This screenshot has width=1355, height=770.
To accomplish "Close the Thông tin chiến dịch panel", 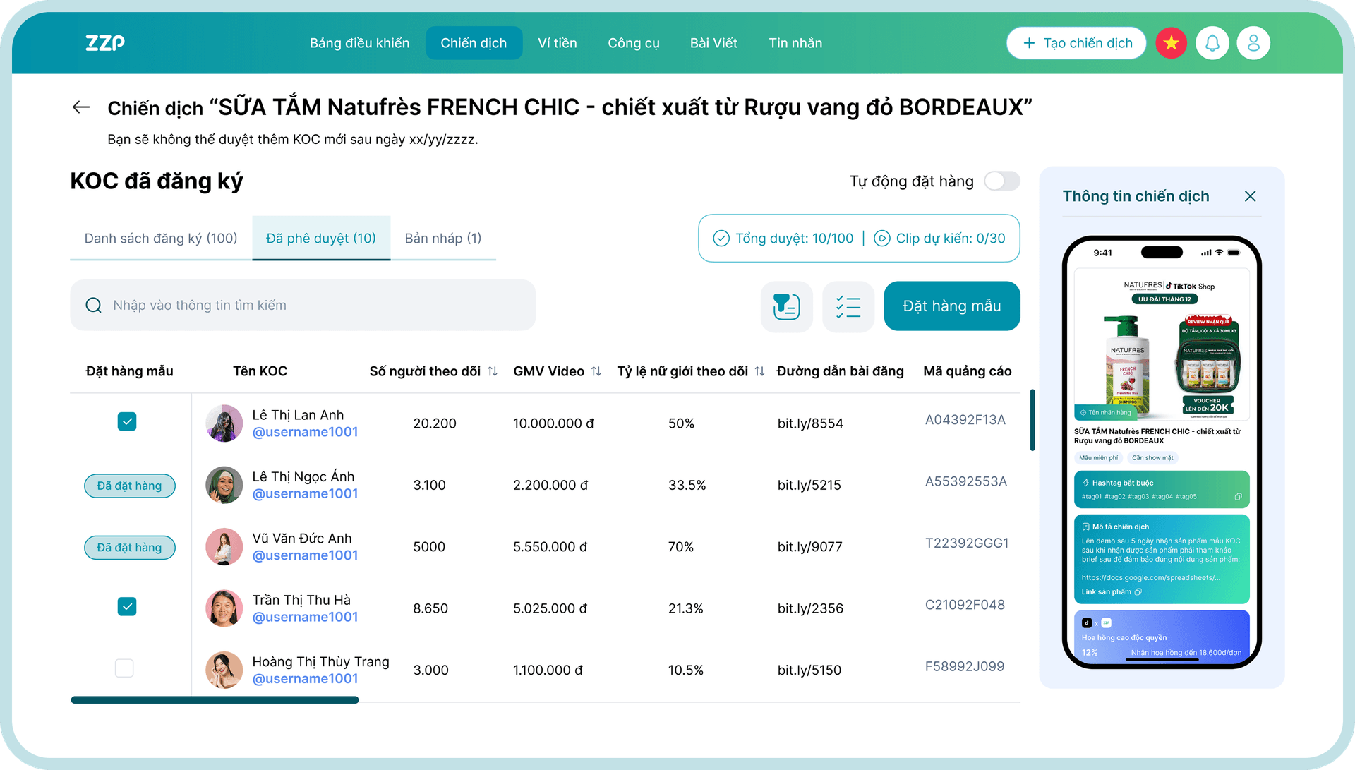I will [x=1250, y=196].
